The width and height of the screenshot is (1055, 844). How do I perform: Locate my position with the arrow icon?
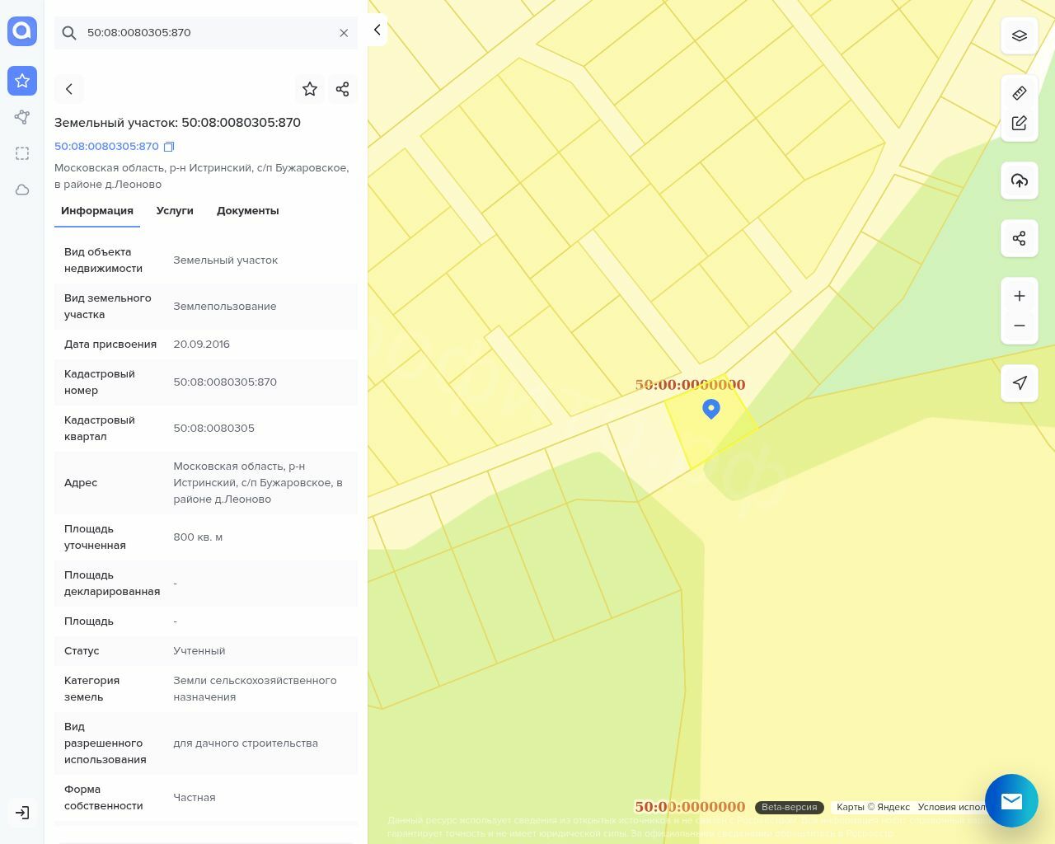click(x=1019, y=382)
